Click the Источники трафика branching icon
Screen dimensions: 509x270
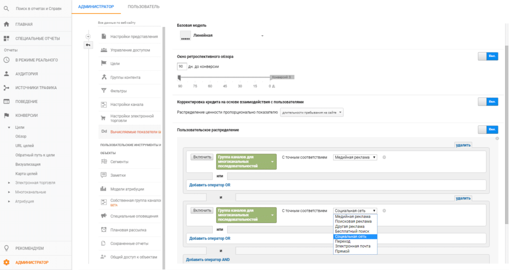[6, 88]
